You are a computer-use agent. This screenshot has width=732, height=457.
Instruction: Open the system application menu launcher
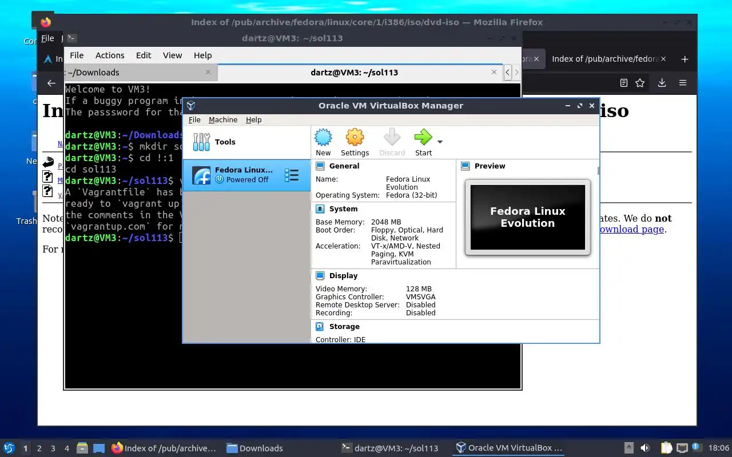[9, 448]
